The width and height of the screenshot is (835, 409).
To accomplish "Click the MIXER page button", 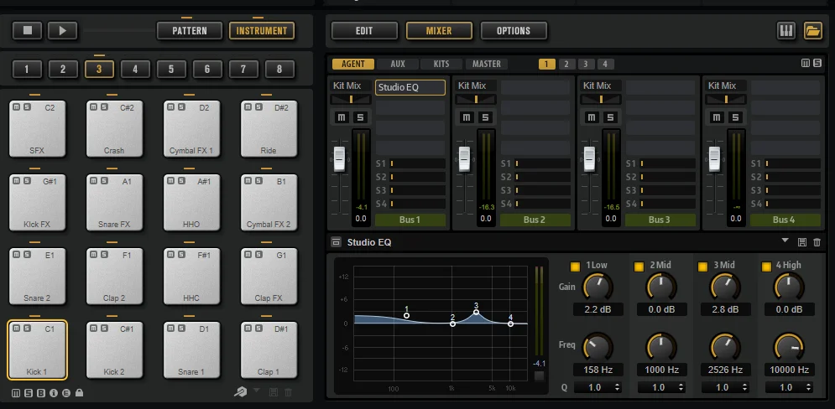I will (439, 31).
